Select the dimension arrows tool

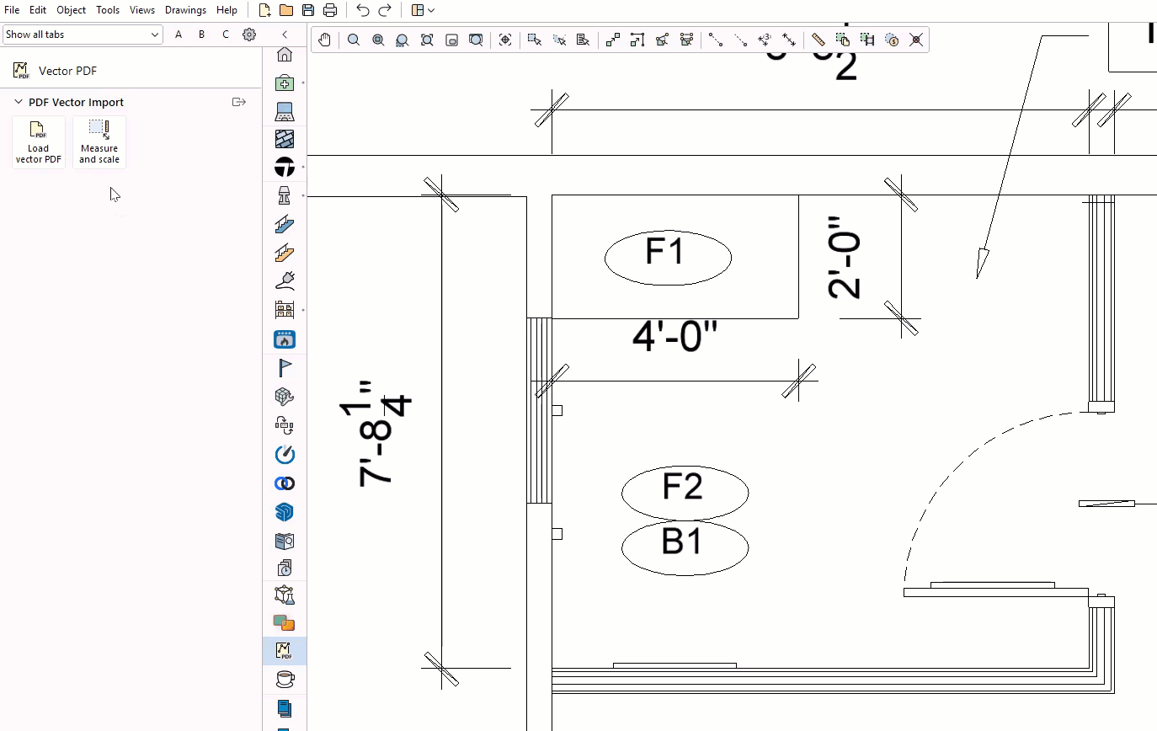coord(789,40)
